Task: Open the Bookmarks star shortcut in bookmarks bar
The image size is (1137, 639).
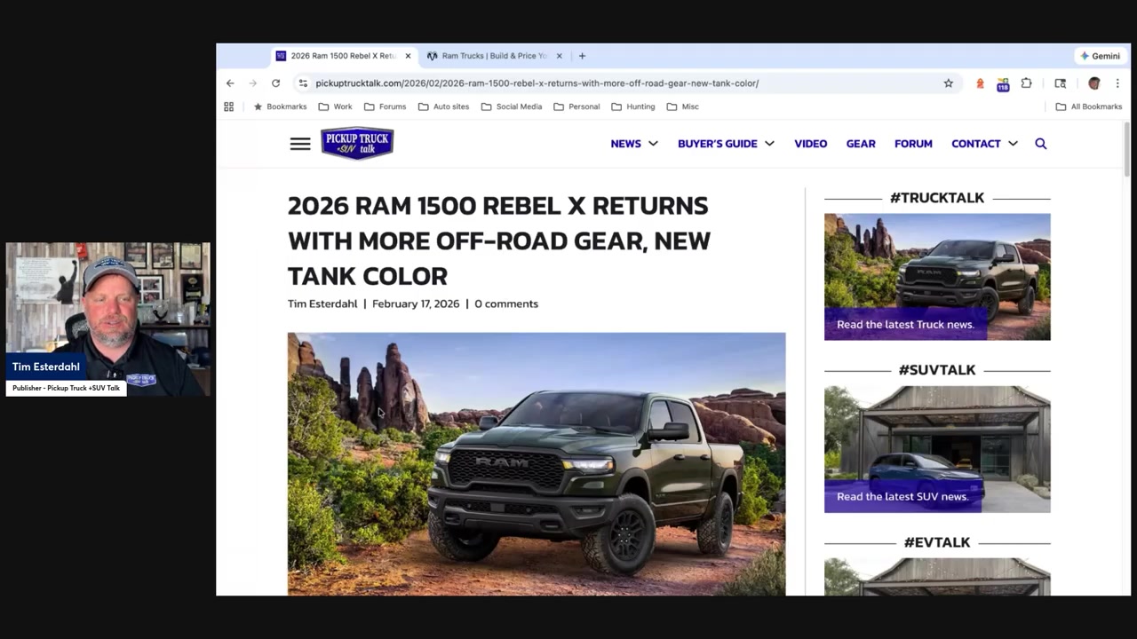Action: pos(280,106)
